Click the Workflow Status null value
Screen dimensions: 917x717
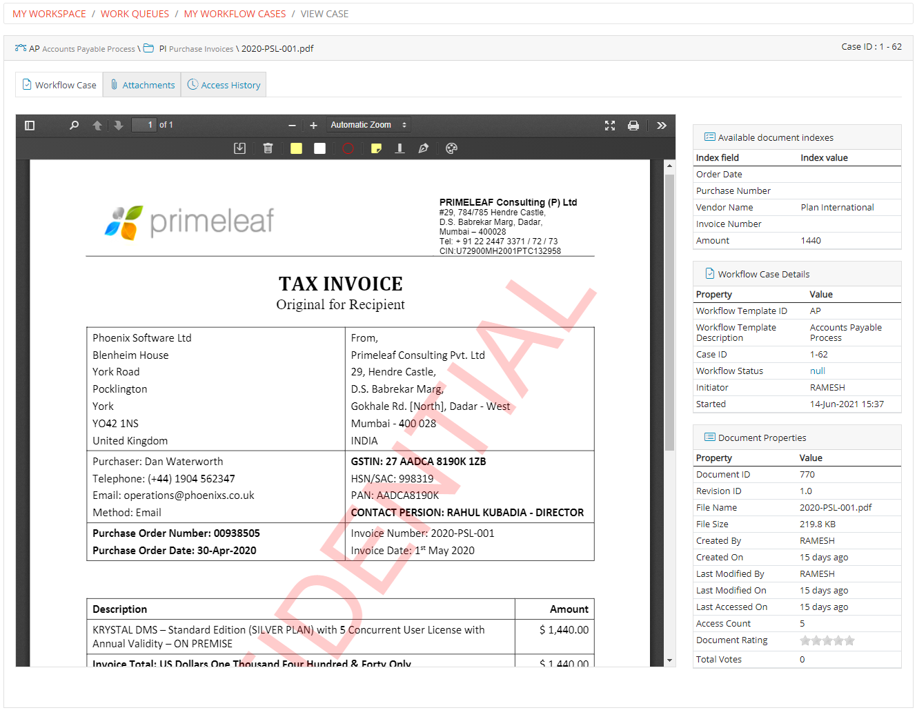point(818,371)
